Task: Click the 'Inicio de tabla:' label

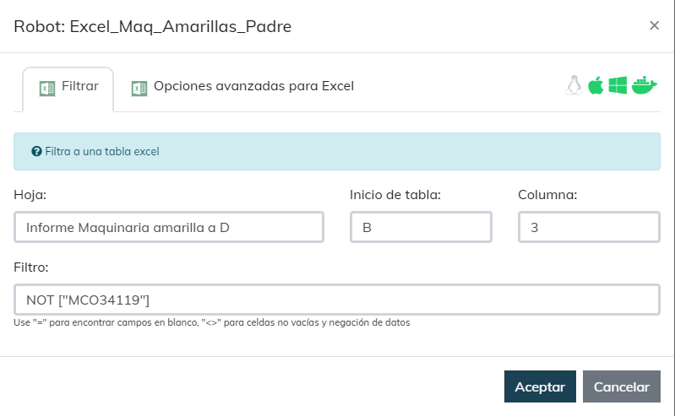Action: pos(395,195)
